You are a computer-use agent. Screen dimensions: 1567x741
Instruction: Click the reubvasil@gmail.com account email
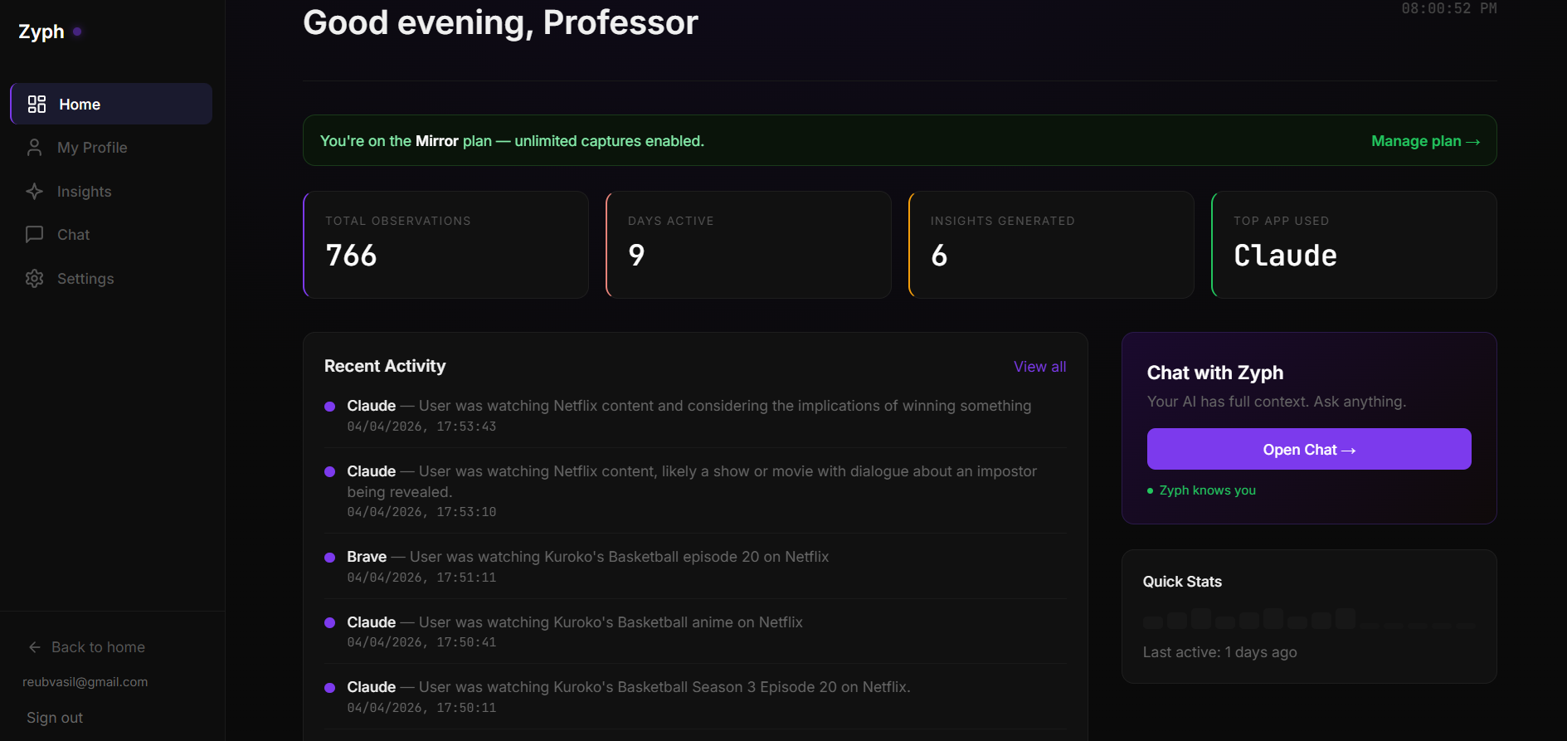point(85,682)
